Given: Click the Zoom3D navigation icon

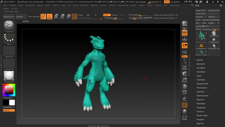Looking at the screenshot, I should [185, 80].
